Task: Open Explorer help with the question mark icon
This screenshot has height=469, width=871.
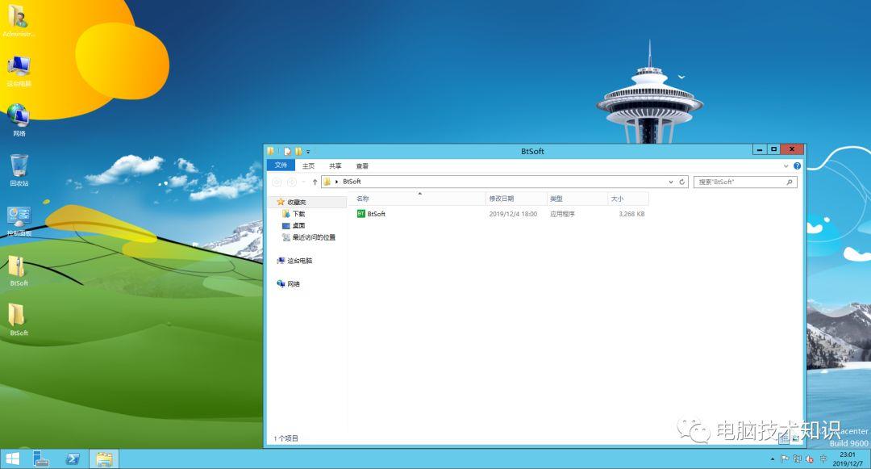Action: pos(797,166)
